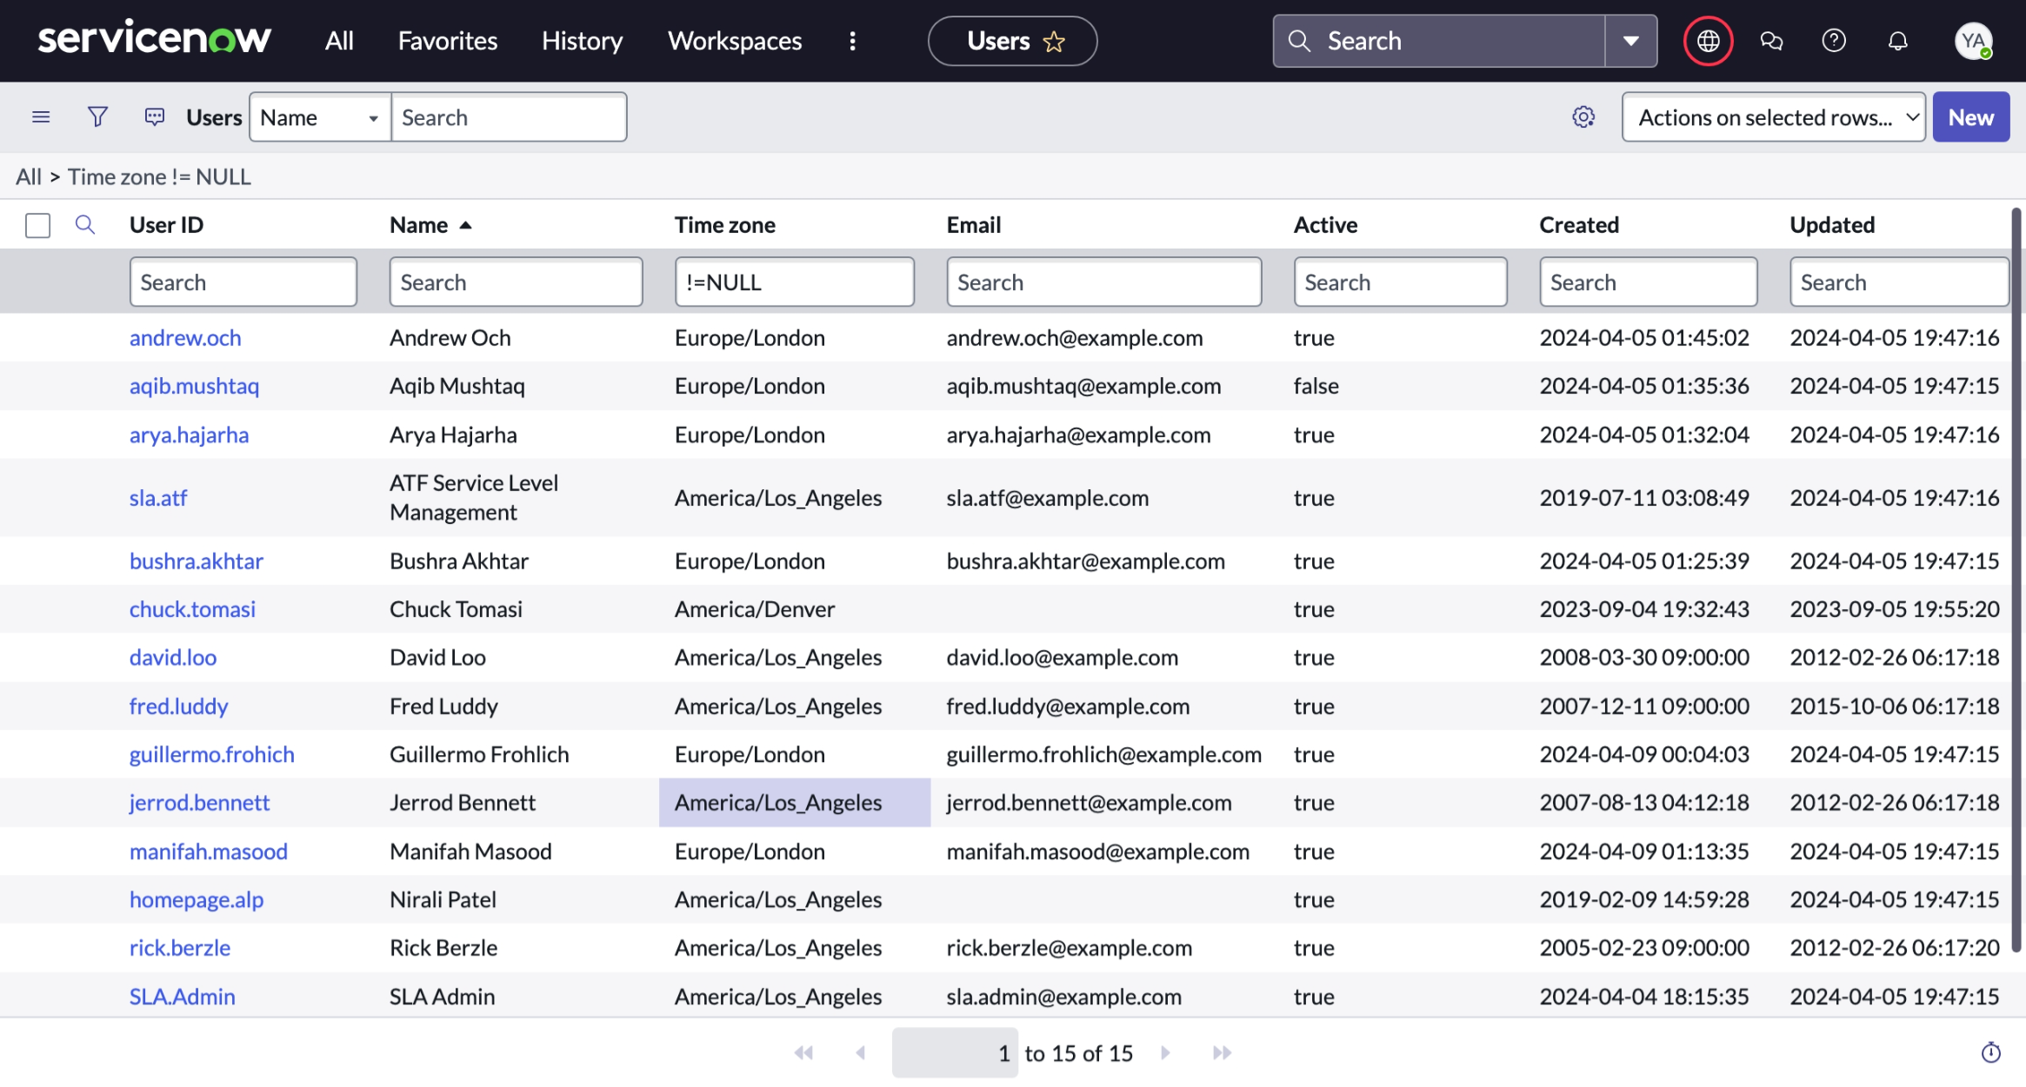Click the hamburger list controls menu icon

point(41,116)
